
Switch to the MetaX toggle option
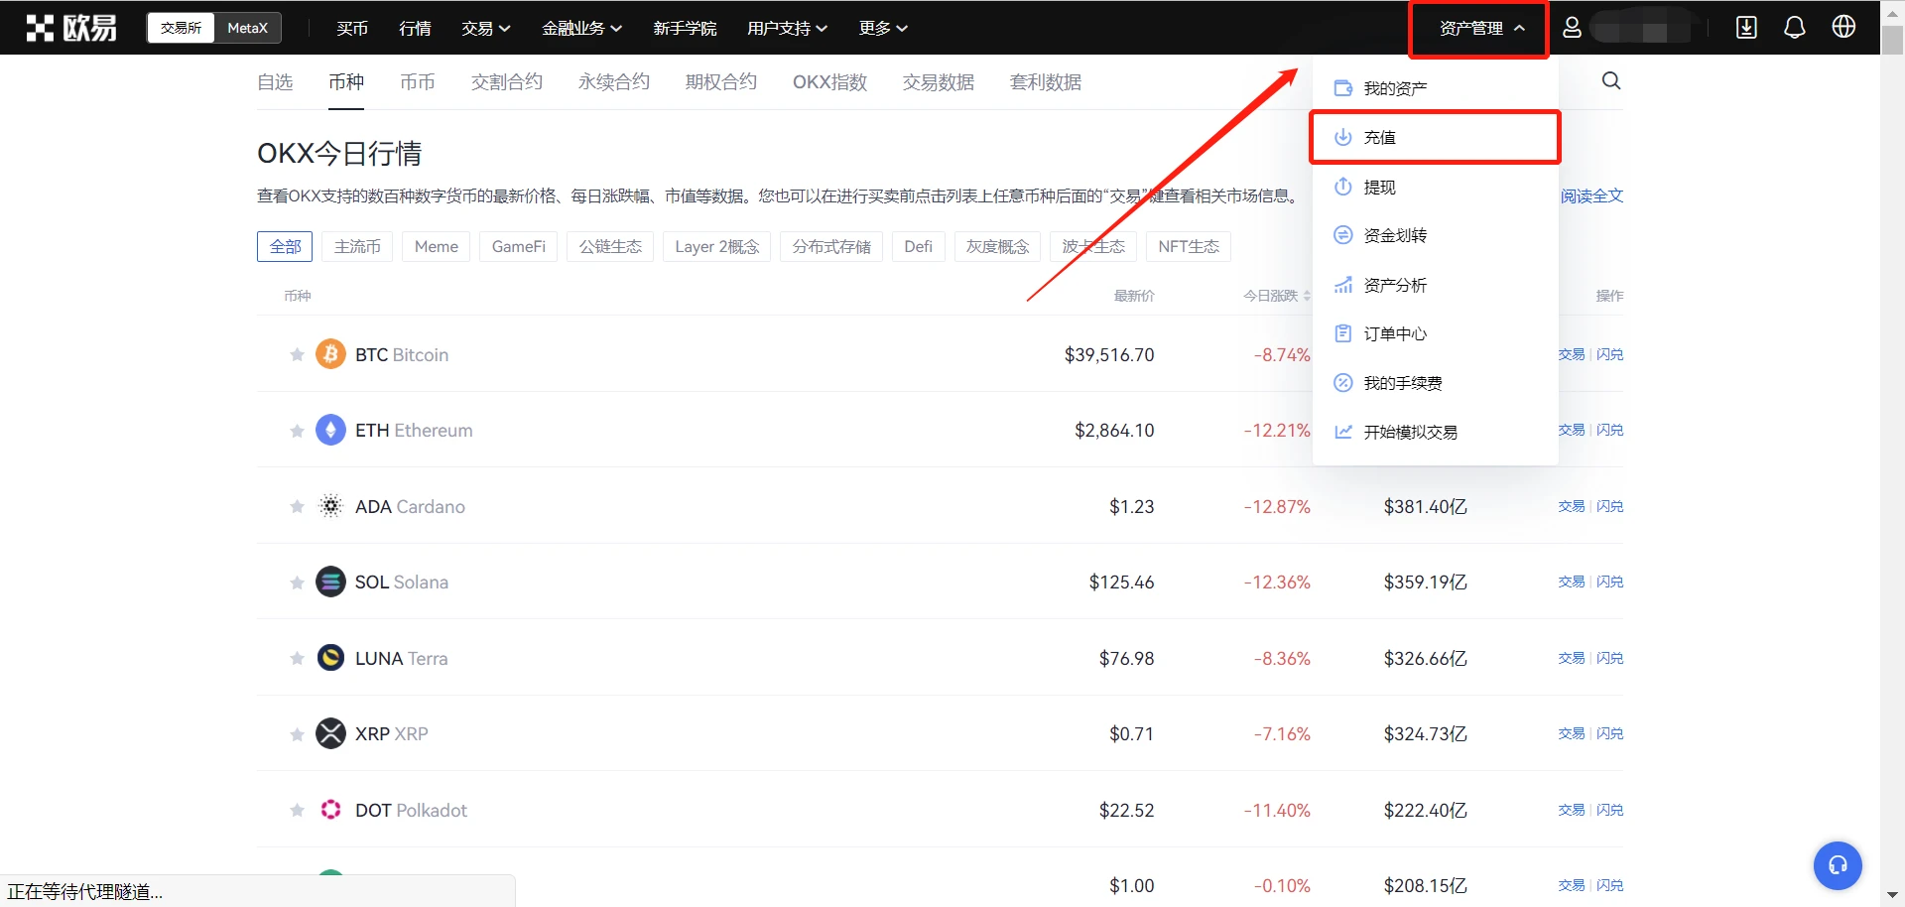point(247,28)
